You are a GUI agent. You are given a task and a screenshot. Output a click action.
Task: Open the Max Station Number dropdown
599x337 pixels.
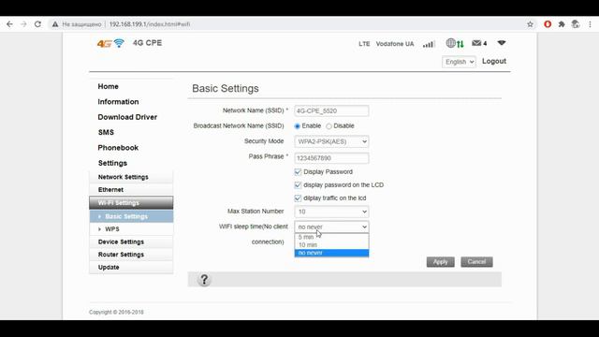pyautogui.click(x=331, y=212)
